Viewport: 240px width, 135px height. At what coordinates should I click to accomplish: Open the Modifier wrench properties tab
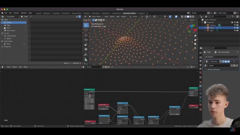(201, 86)
